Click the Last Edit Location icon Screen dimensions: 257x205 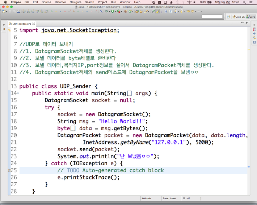click(x=188, y=11)
